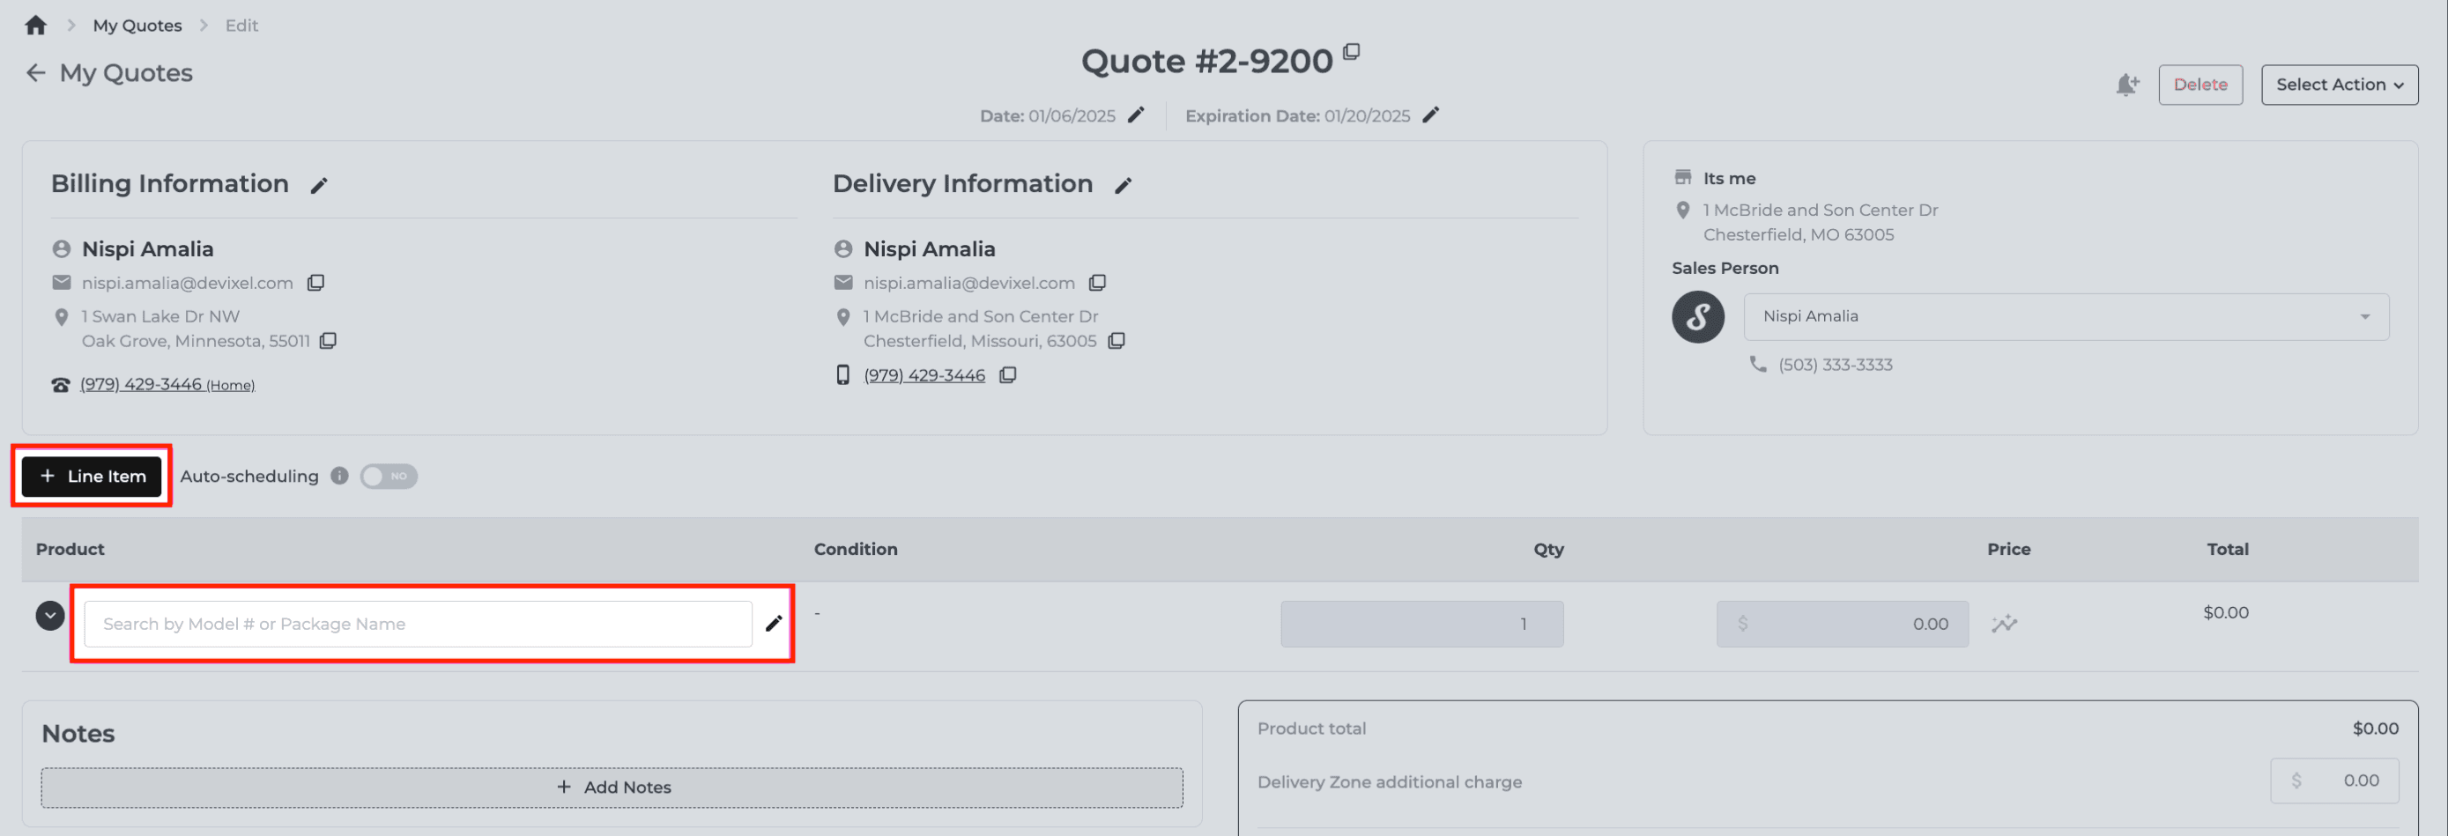Click the notification bell plus icon
Screen dimensions: 2448x836
[2126, 85]
